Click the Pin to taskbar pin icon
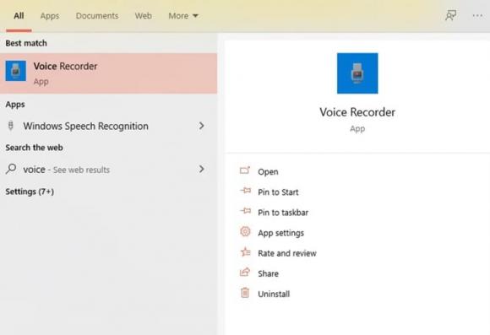490x335 pixels. 245,211
